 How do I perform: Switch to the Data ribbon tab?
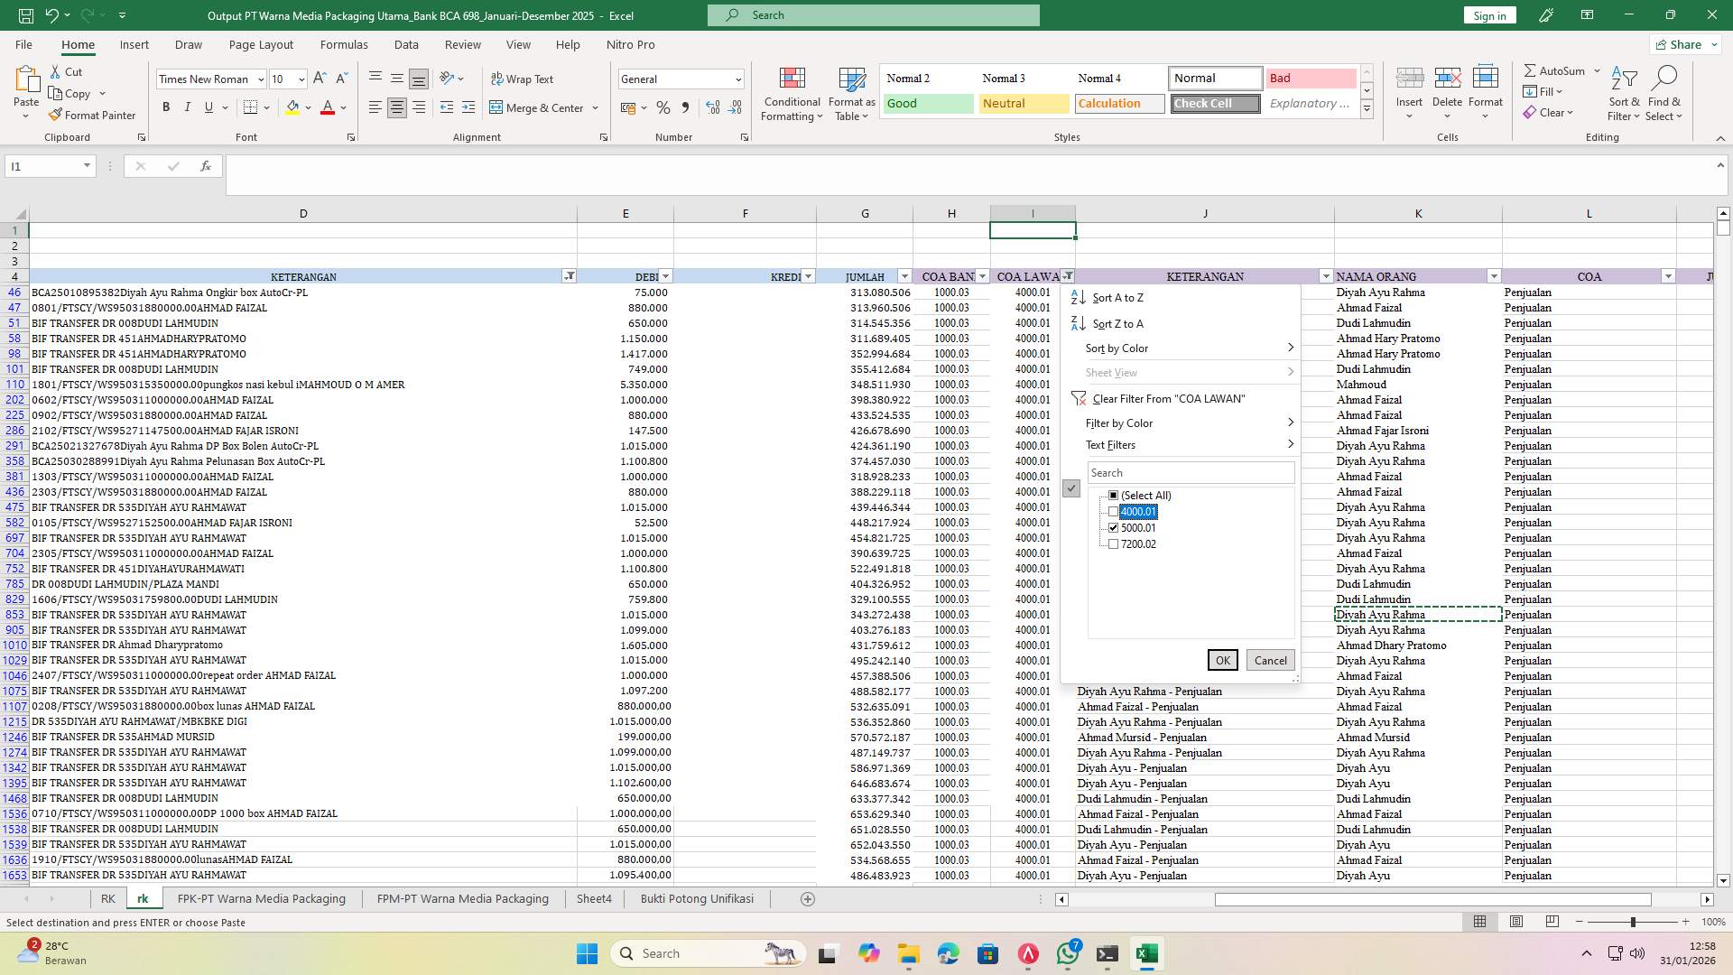coord(407,44)
